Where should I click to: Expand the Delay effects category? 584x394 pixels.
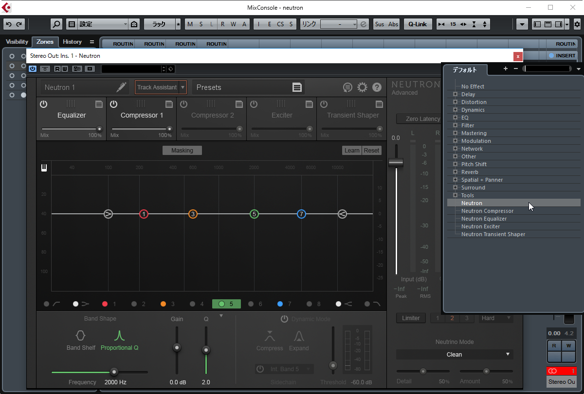pos(456,94)
